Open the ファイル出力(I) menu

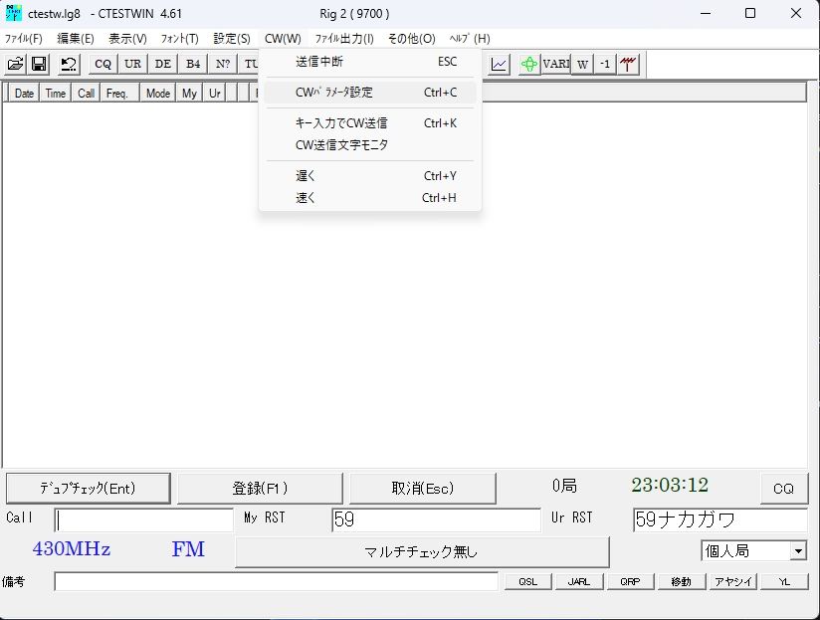(344, 39)
